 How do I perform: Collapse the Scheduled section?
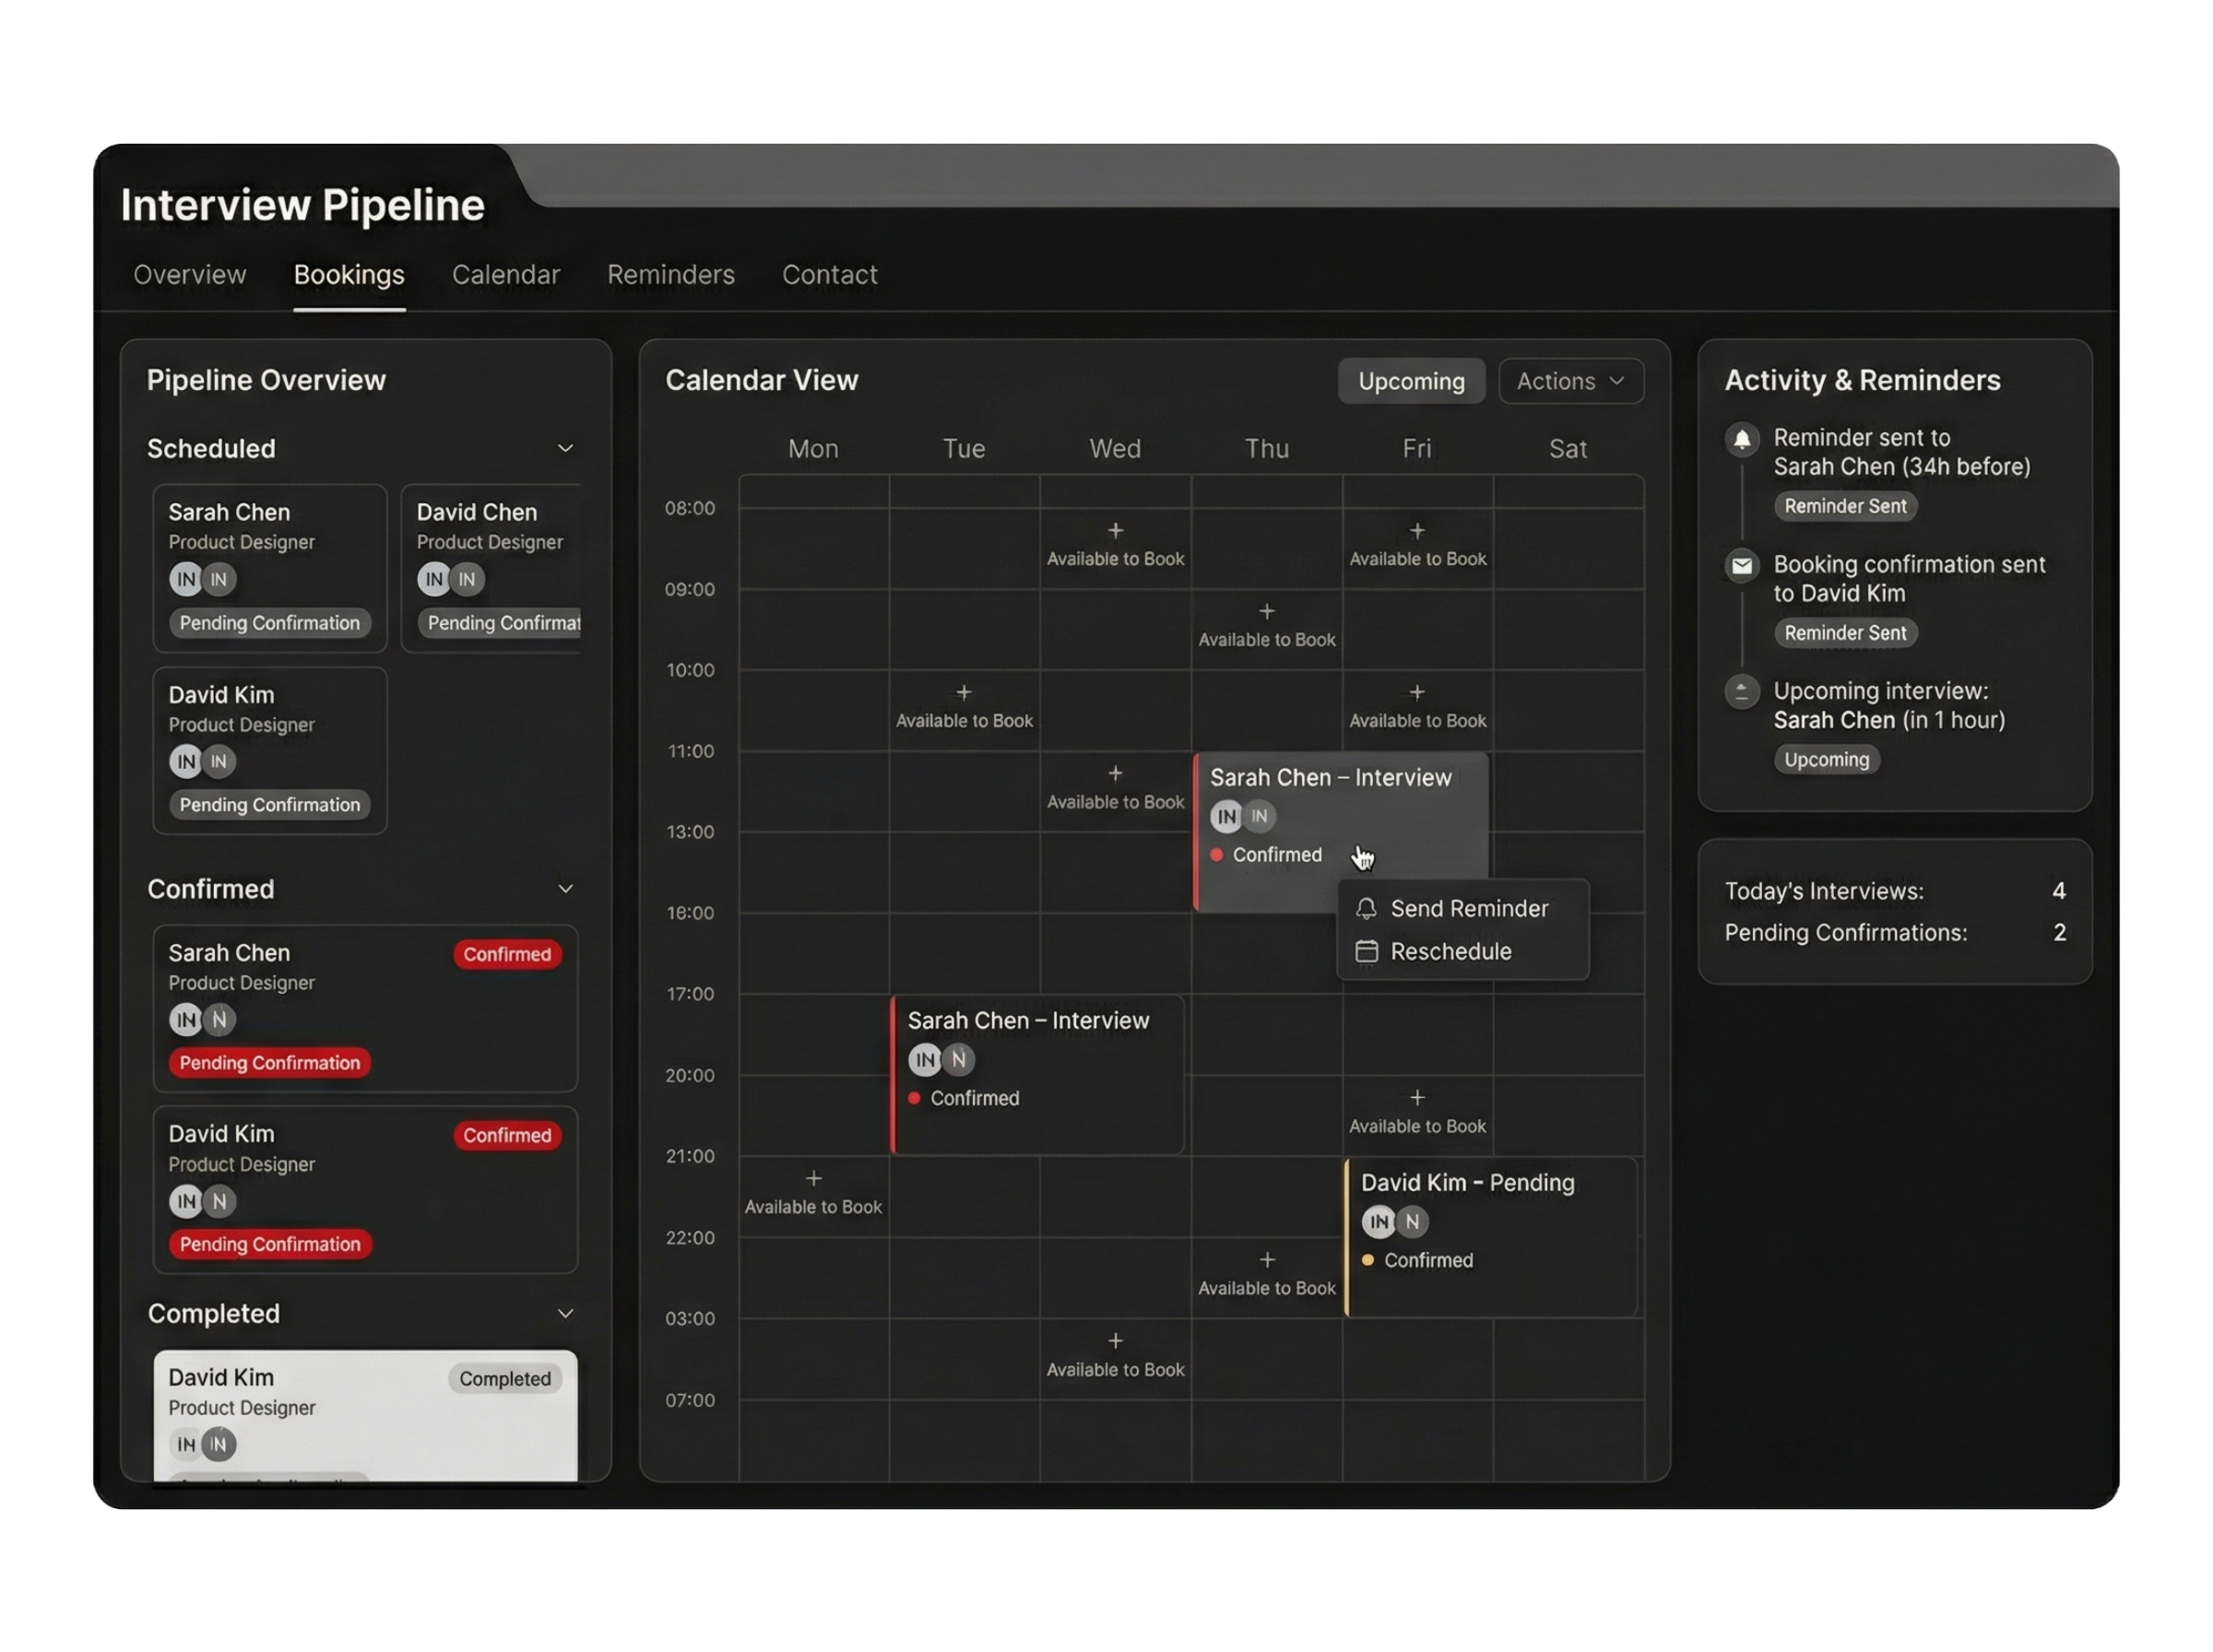click(565, 448)
